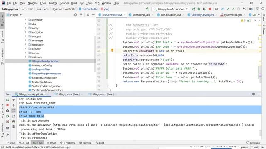This screenshot has width=266, height=149.
Task: Expand the dto folder
Action: pos(25,24)
